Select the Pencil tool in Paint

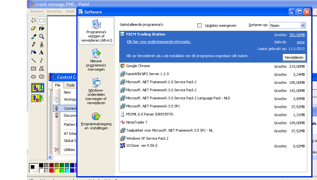tap(34, 45)
